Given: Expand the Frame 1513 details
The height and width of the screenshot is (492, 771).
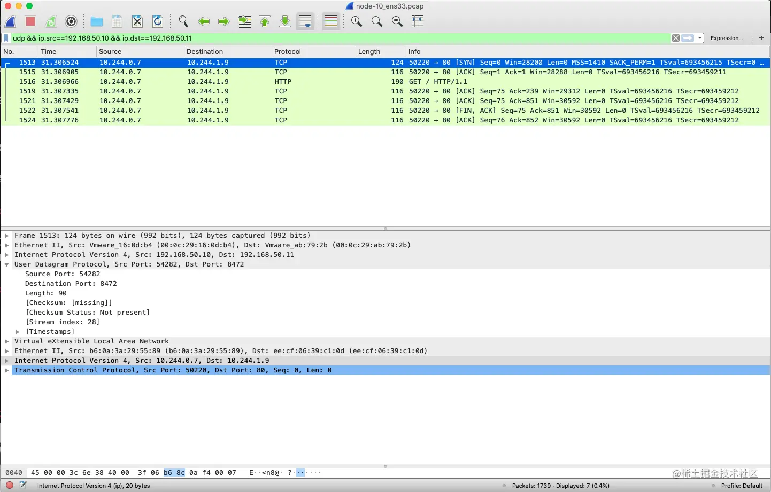Looking at the screenshot, I should coord(7,236).
